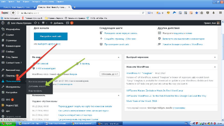Open the WPTavern Harare WordCamp link

click(155, 91)
